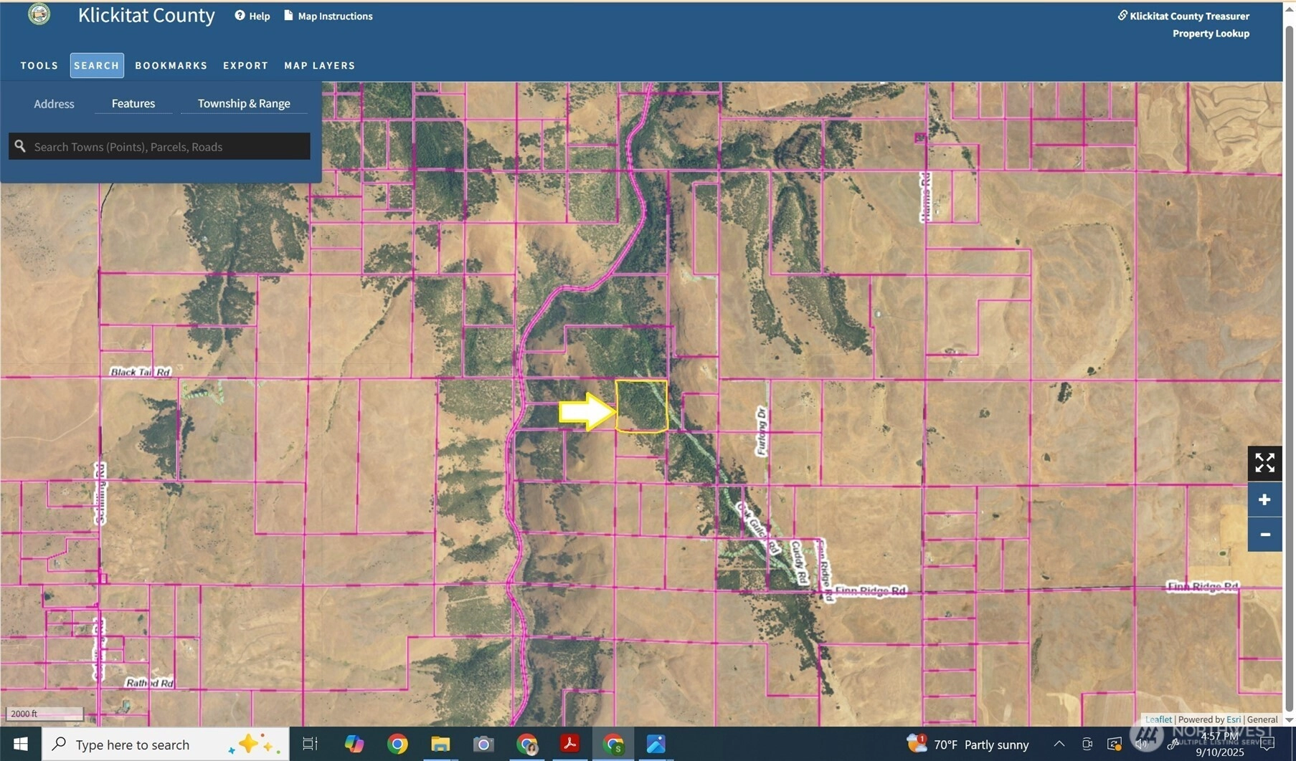Open the Map Layers menu

coord(319,65)
